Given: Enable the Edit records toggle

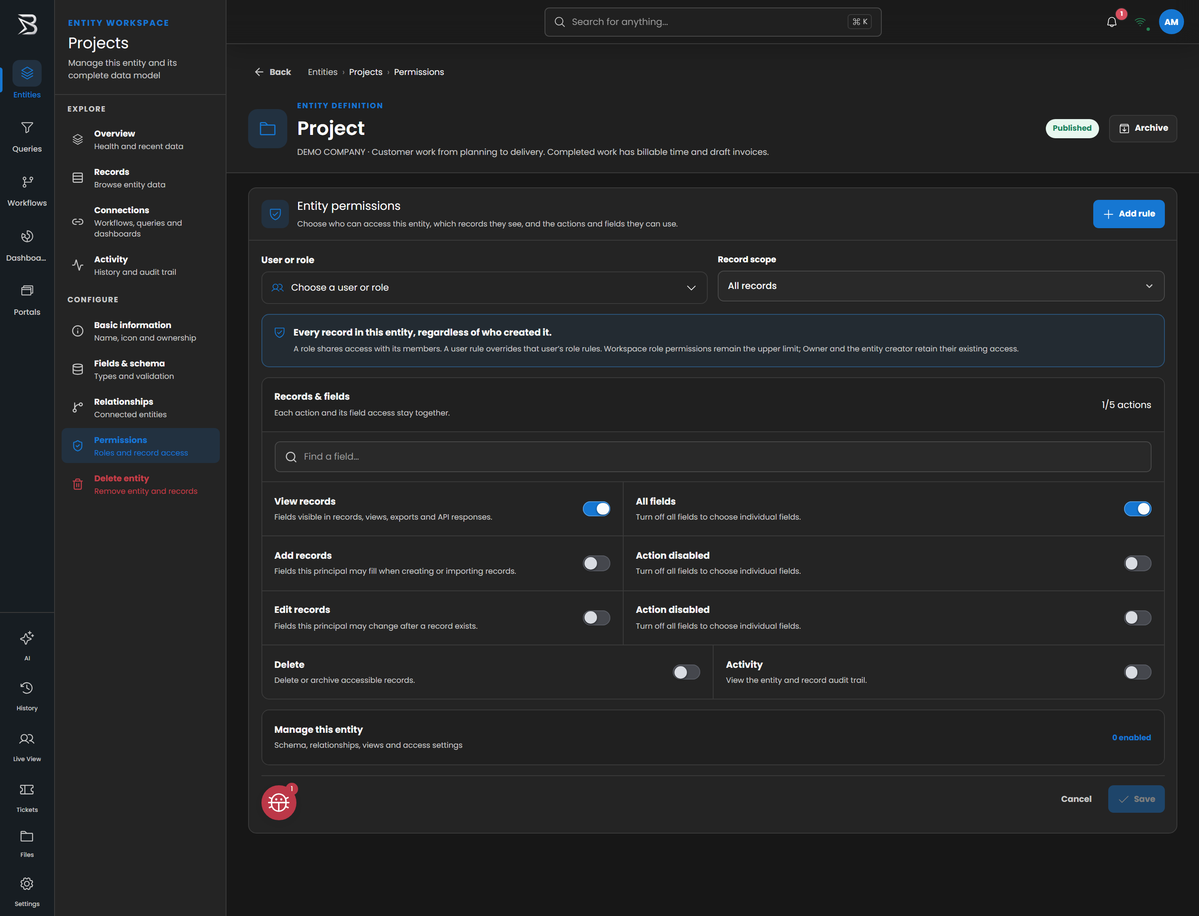Looking at the screenshot, I should pos(597,618).
